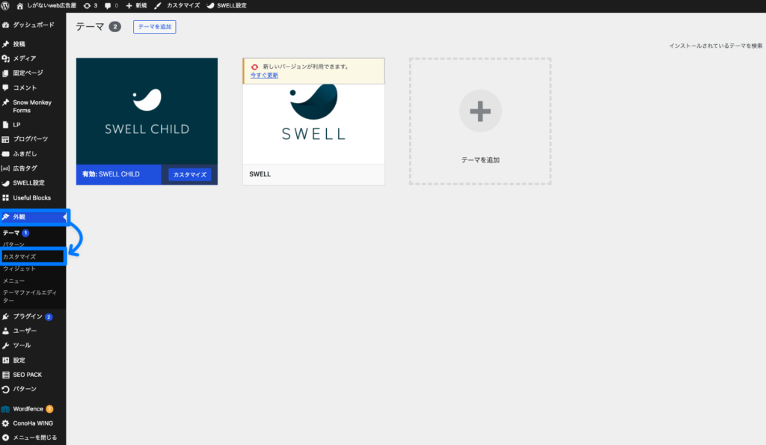The width and height of the screenshot is (766, 445).
Task: Click the テーマを追加 button by the heading
Action: (x=154, y=27)
